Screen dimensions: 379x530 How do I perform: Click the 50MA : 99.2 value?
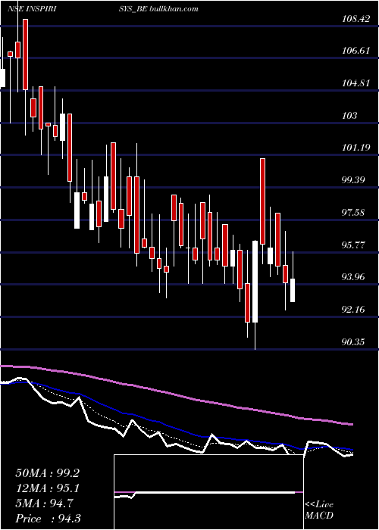pyautogui.click(x=48, y=473)
